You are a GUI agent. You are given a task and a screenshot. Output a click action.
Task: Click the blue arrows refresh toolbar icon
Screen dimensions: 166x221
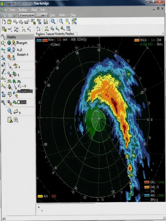(38, 29)
